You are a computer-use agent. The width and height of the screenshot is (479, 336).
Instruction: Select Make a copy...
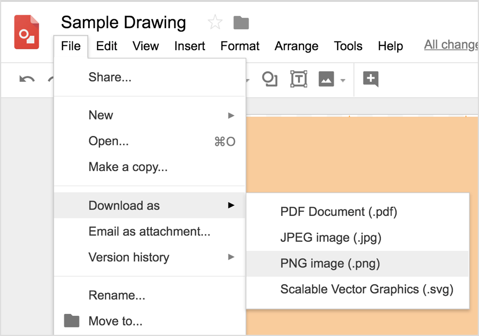click(x=149, y=167)
